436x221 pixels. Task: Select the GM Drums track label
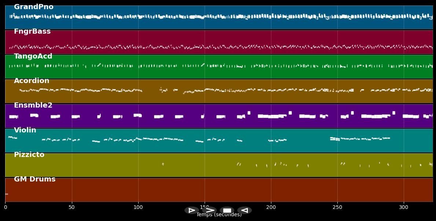pyautogui.click(x=35, y=179)
